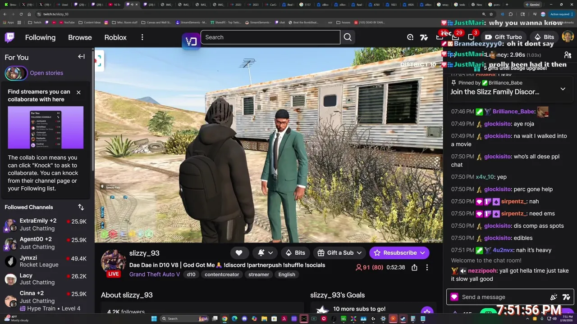The width and height of the screenshot is (577, 324).
Task: Click the x4v_10 username in chat
Action: pyautogui.click(x=485, y=177)
